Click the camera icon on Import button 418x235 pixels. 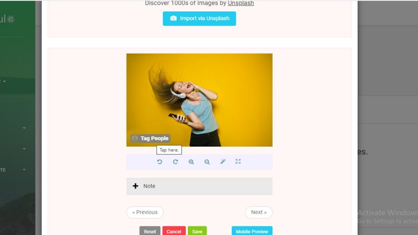[173, 18]
